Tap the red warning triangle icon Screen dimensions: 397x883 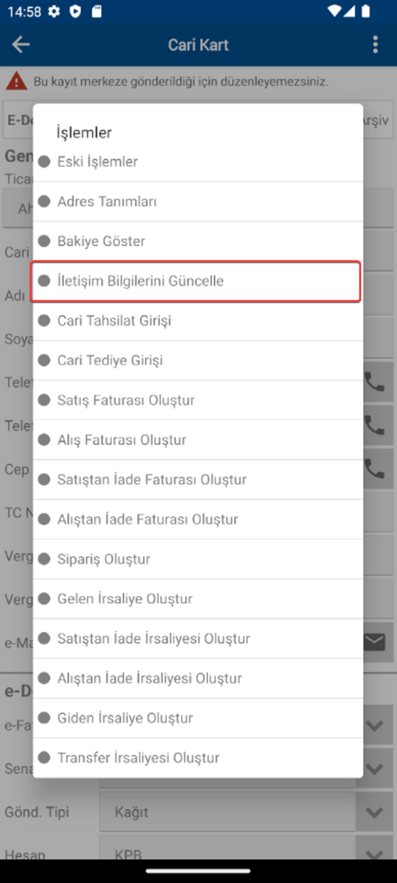coord(17,81)
